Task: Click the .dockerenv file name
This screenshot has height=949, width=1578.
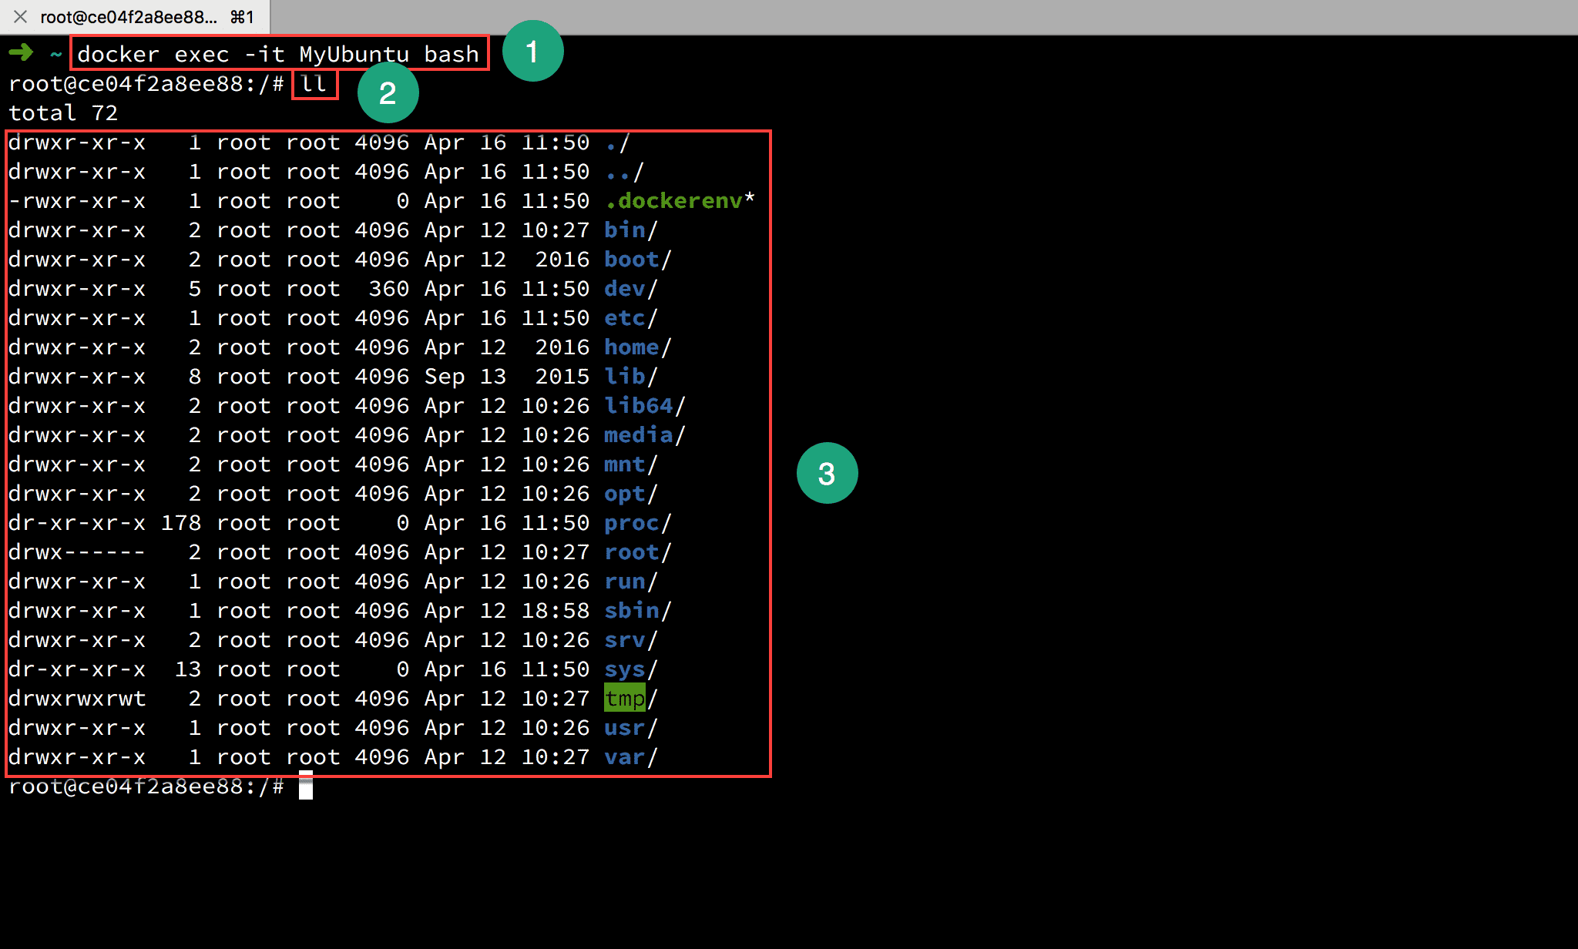Action: (673, 201)
